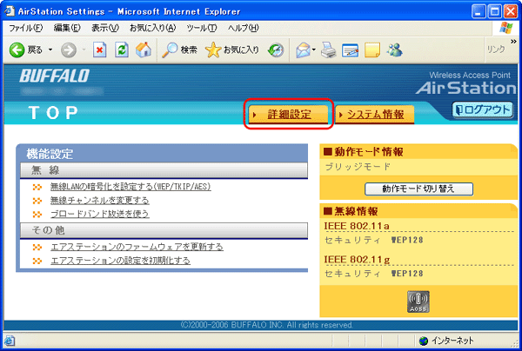This screenshot has height=351, width=522.
Task: Click the リンク links bar label
Action: click(x=496, y=50)
